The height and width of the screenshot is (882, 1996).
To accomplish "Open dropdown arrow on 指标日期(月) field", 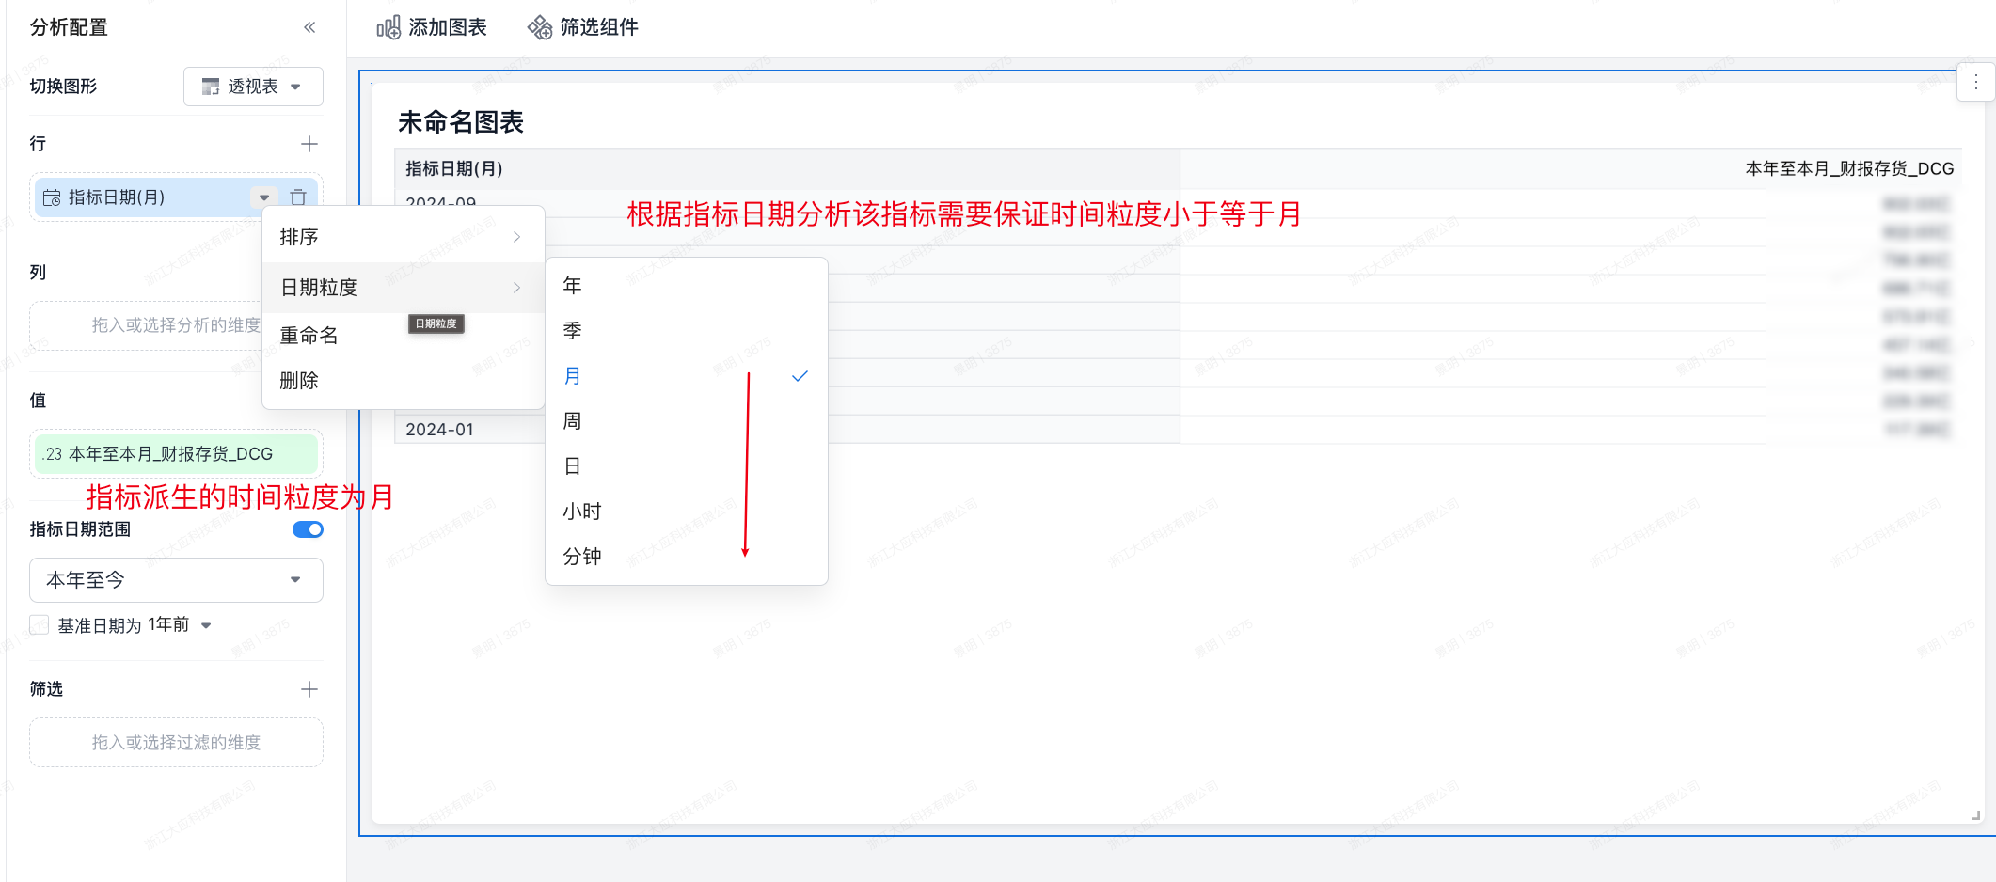I will pyautogui.click(x=264, y=197).
